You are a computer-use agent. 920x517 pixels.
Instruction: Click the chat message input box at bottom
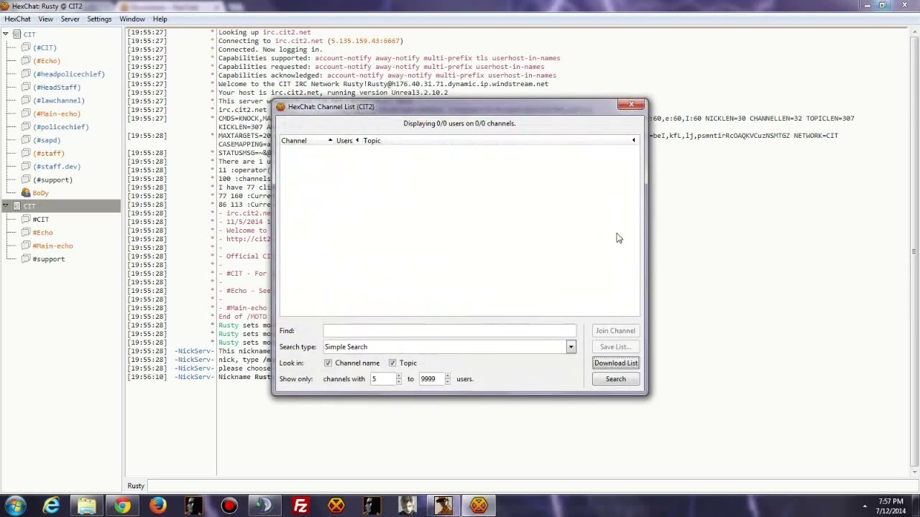pyautogui.click(x=530, y=486)
